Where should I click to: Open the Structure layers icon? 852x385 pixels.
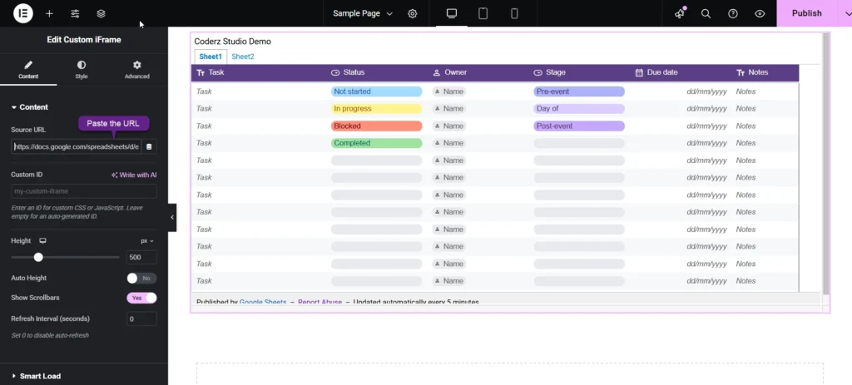pos(101,13)
